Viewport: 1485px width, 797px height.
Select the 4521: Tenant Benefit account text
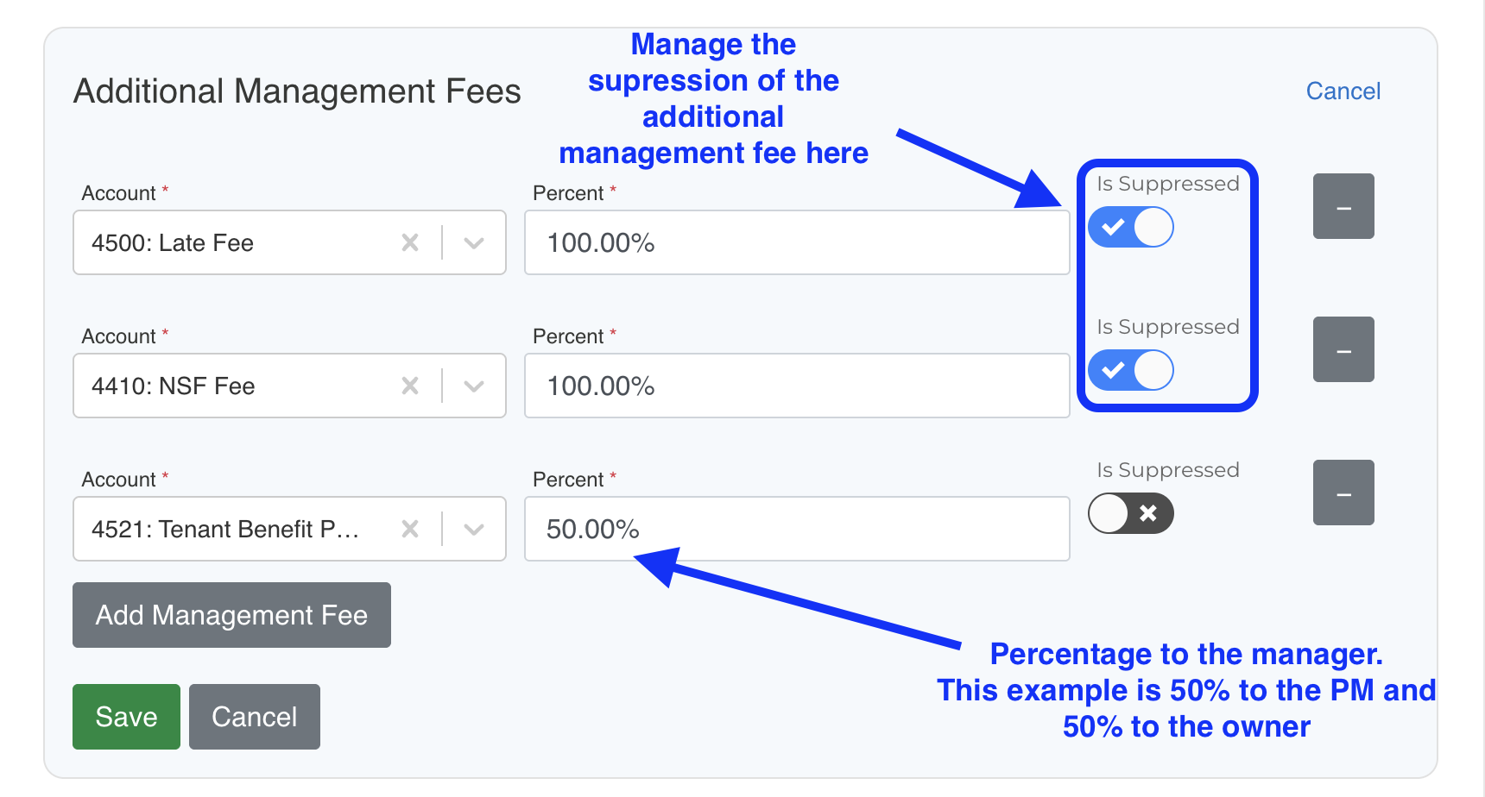pyautogui.click(x=226, y=530)
